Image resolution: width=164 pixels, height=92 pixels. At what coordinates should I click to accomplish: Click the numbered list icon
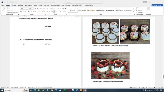pos(51,9)
